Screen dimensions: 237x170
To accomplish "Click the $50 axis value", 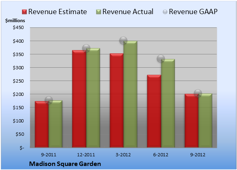I will point(20,134).
